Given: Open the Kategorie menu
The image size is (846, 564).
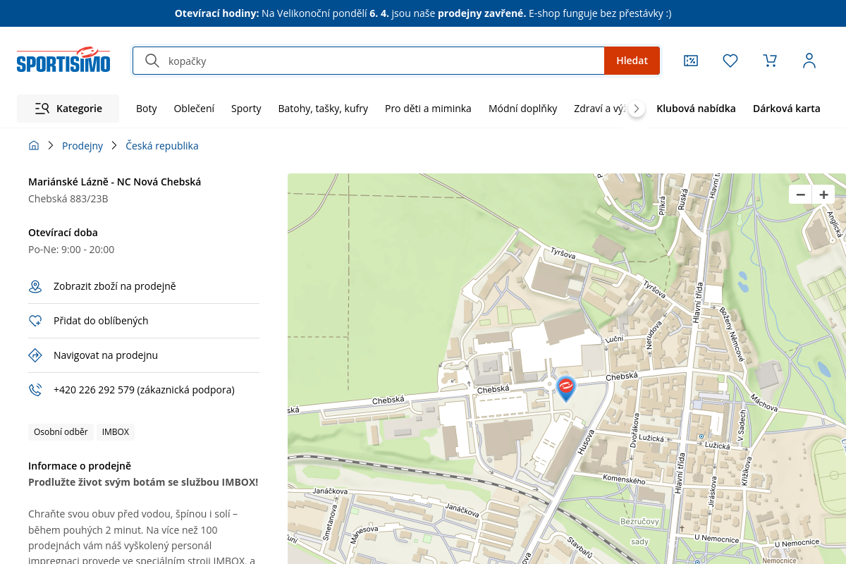Looking at the screenshot, I should [68, 109].
